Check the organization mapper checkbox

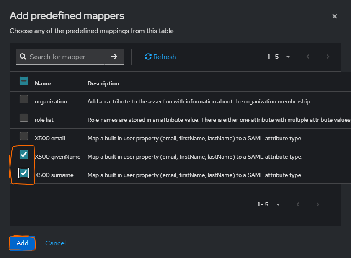(x=24, y=99)
